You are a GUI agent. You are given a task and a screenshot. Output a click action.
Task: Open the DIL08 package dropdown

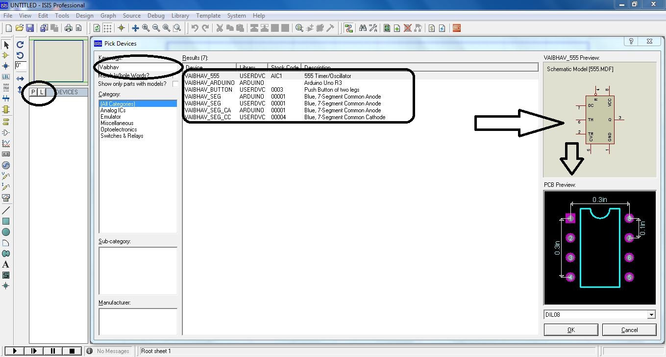point(651,315)
